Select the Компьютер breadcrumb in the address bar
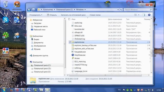164x92 pixels. 48,10
